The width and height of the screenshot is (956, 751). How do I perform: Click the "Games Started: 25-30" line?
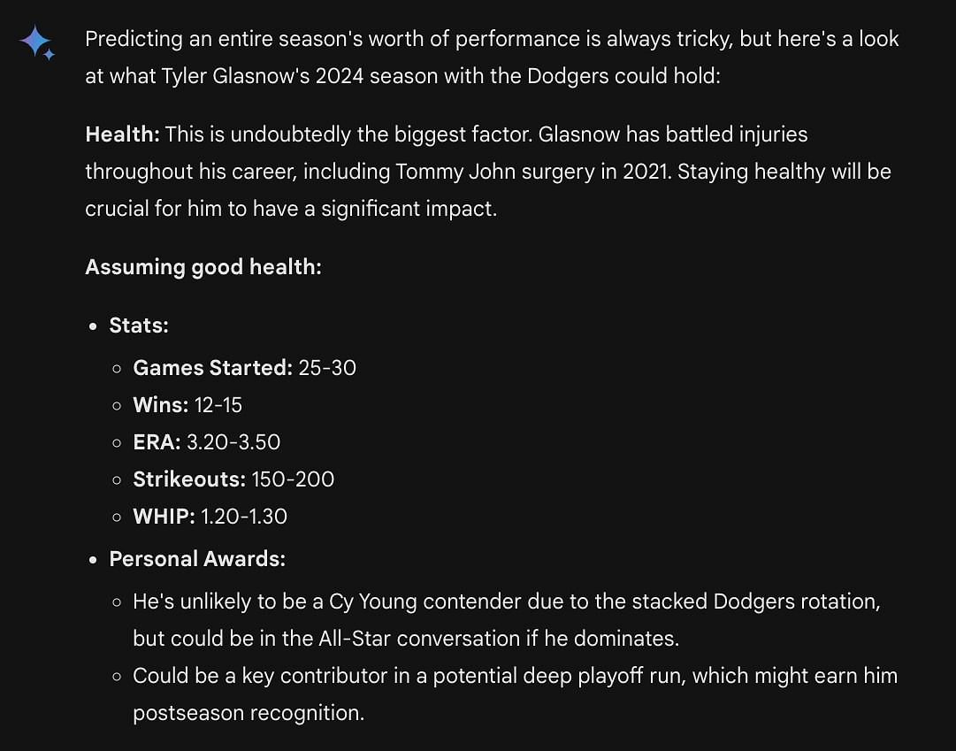click(244, 368)
